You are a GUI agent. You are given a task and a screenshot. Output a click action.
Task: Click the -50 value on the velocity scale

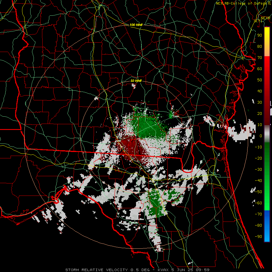(x=258, y=192)
